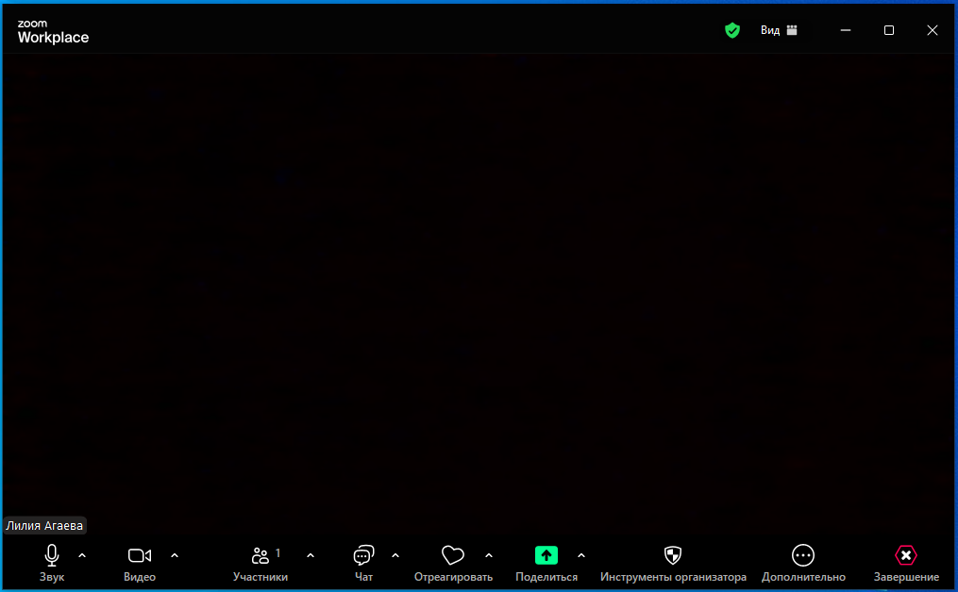This screenshot has height=592, width=958.
Task: Start screen sharing with green Поделиться button
Action: 546,563
